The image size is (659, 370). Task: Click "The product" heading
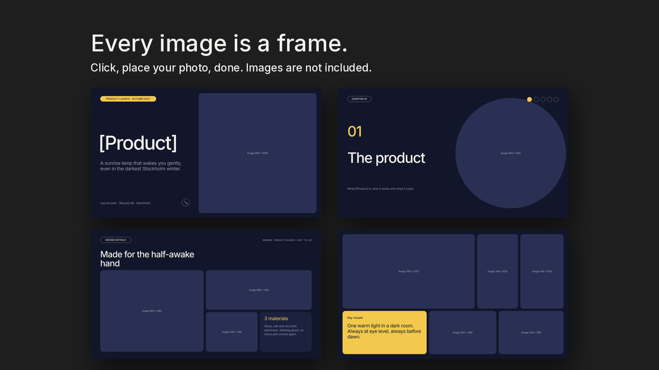(387, 158)
